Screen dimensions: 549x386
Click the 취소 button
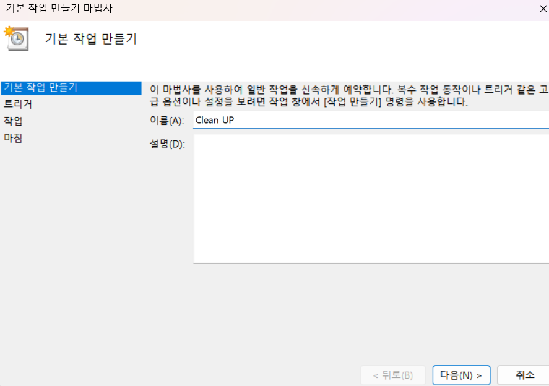click(x=524, y=375)
